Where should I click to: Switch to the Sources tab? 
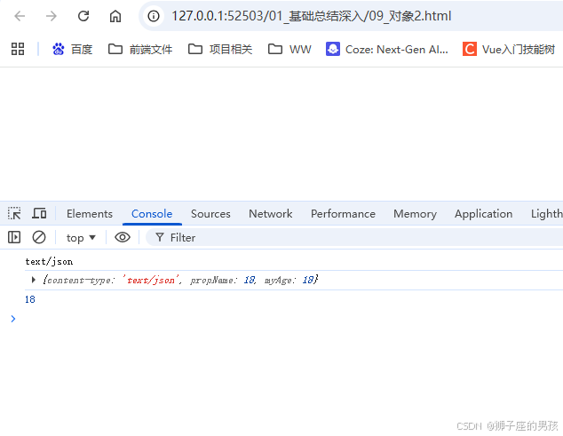pos(210,214)
